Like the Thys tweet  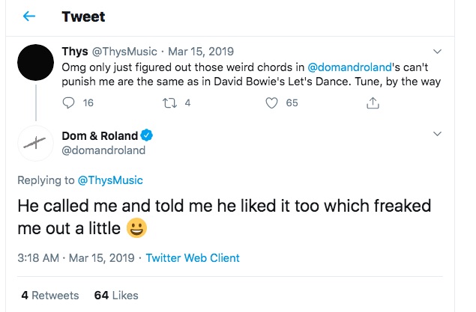[x=273, y=103]
